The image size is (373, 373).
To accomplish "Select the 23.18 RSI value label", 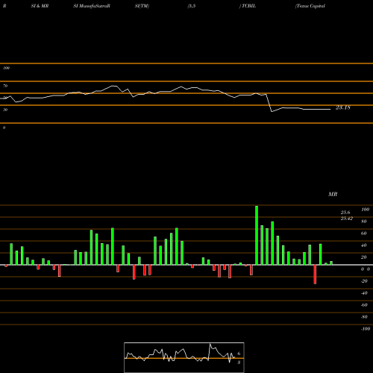I will click(x=343, y=107).
